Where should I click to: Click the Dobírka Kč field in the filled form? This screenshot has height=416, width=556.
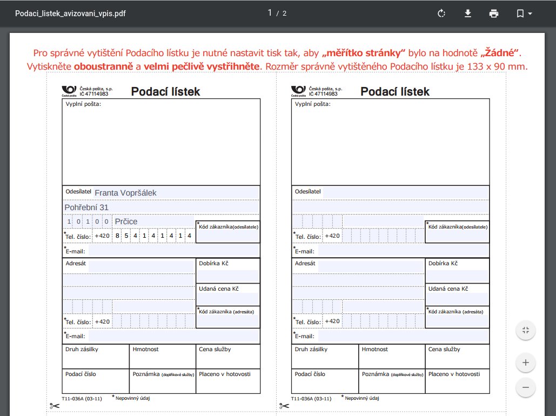(228, 276)
